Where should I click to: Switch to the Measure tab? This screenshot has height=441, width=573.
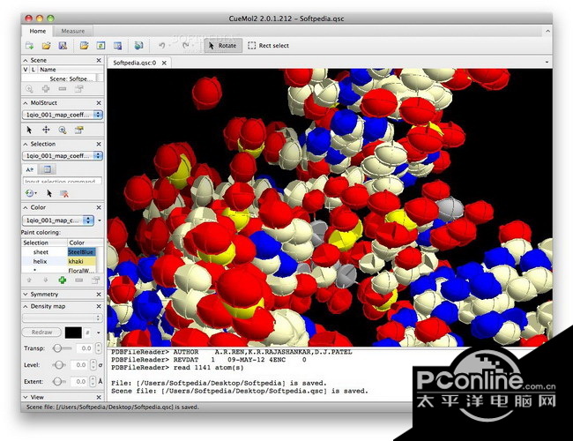(73, 31)
